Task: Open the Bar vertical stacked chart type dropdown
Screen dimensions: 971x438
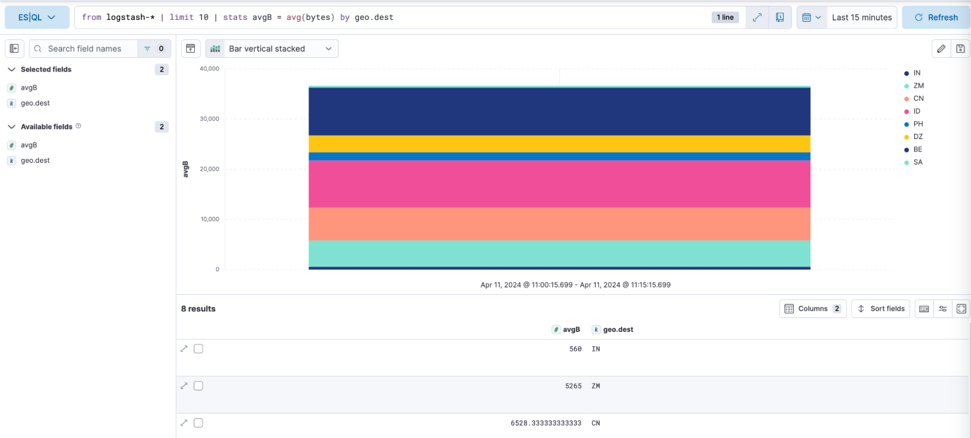Action: (x=272, y=49)
